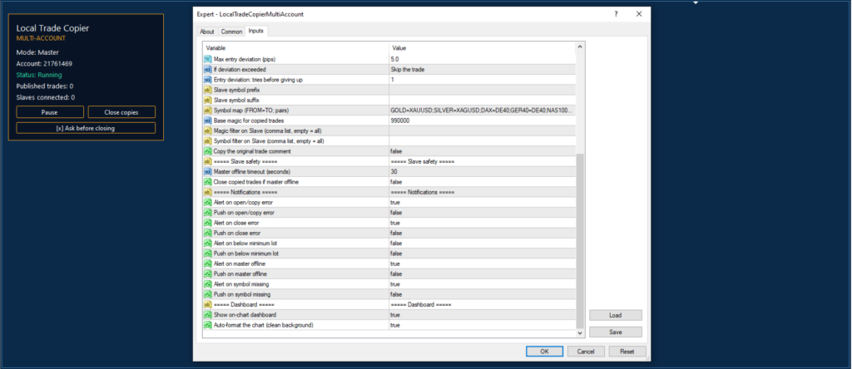This screenshot has height=369, width=852.
Task: Click the icon beside Alert on open/copy error
Action: [207, 203]
